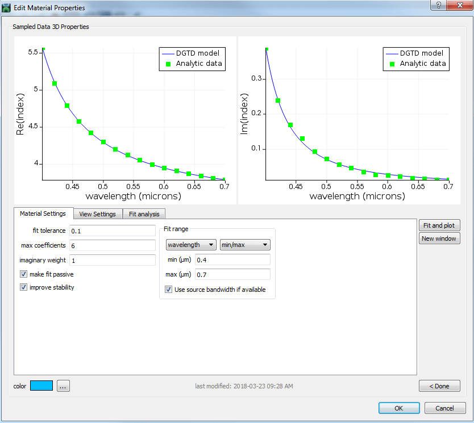Image resolution: width=474 pixels, height=423 pixels.
Task: Select the Material Settings tab
Action: [x=43, y=213]
